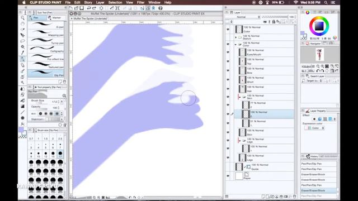
Task: Click the Scale/Transform icon in command bar
Action: pos(117,8)
